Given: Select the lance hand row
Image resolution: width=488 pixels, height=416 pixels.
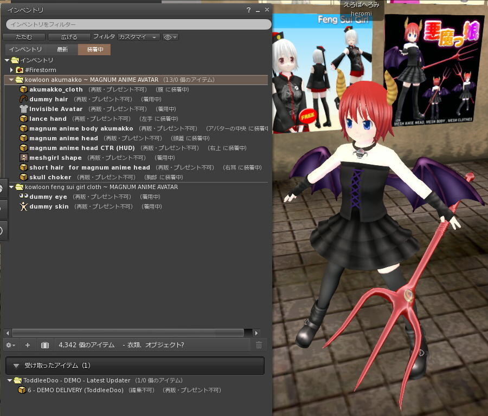Looking at the screenshot, I should (x=136, y=119).
